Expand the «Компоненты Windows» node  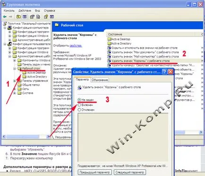15,61
